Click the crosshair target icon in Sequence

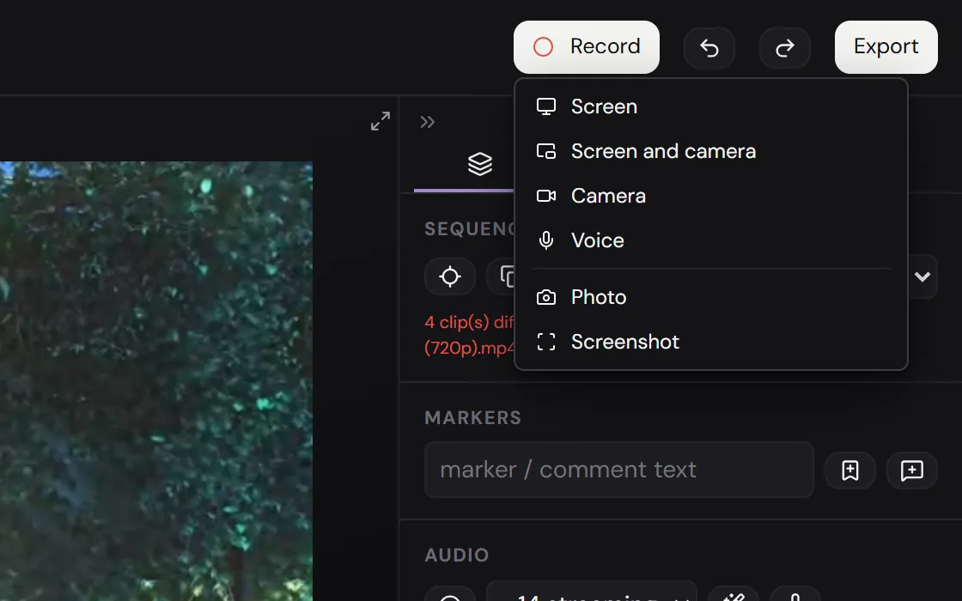point(450,276)
